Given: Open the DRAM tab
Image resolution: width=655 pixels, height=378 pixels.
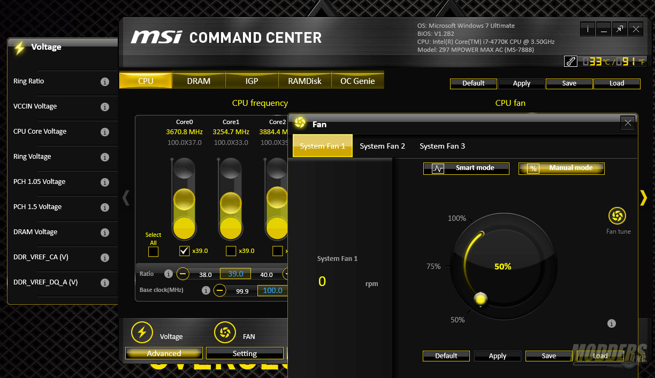Looking at the screenshot, I should point(199,81).
